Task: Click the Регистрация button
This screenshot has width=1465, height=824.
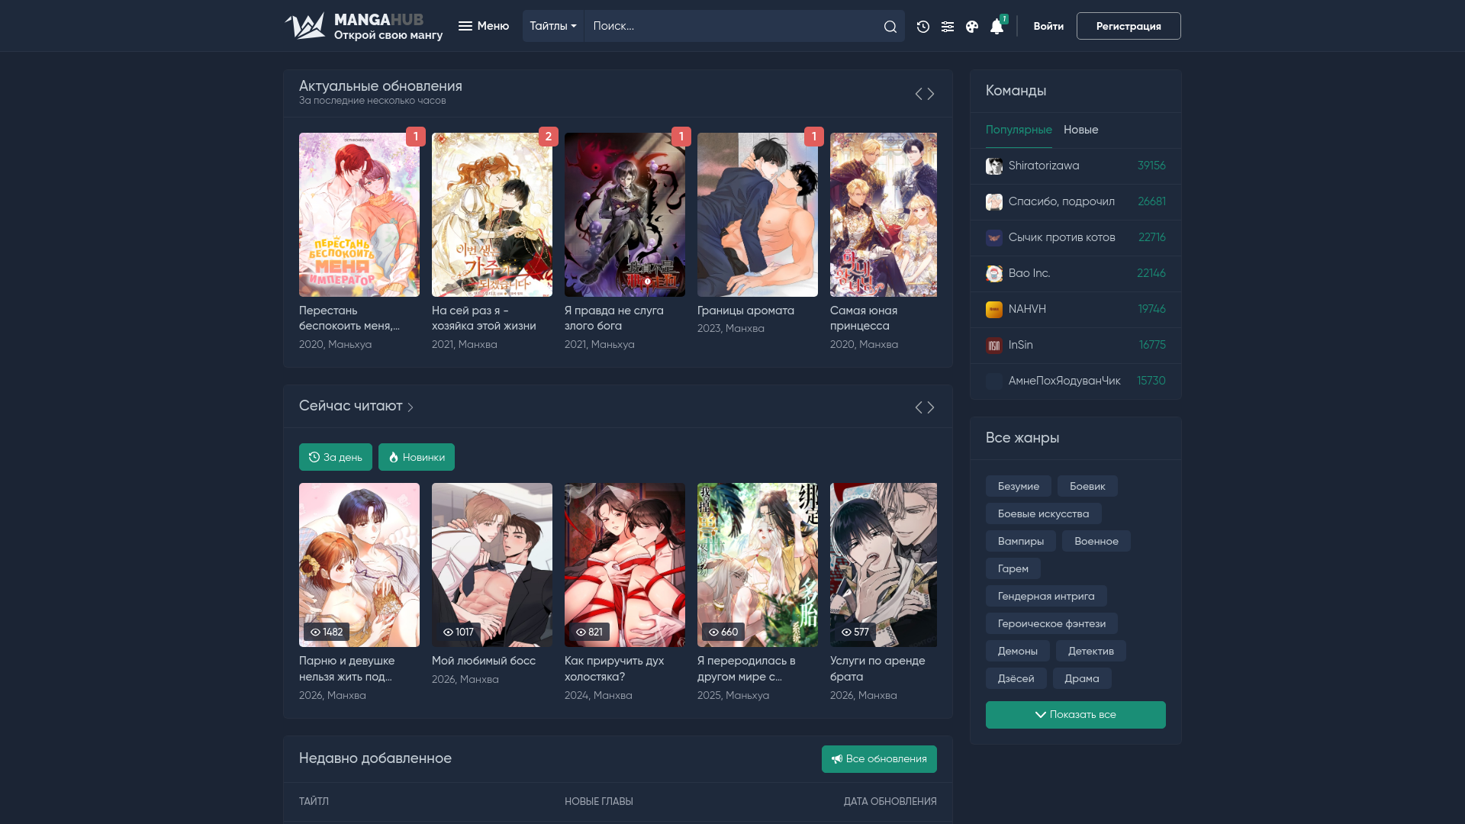Action: point(1129,26)
